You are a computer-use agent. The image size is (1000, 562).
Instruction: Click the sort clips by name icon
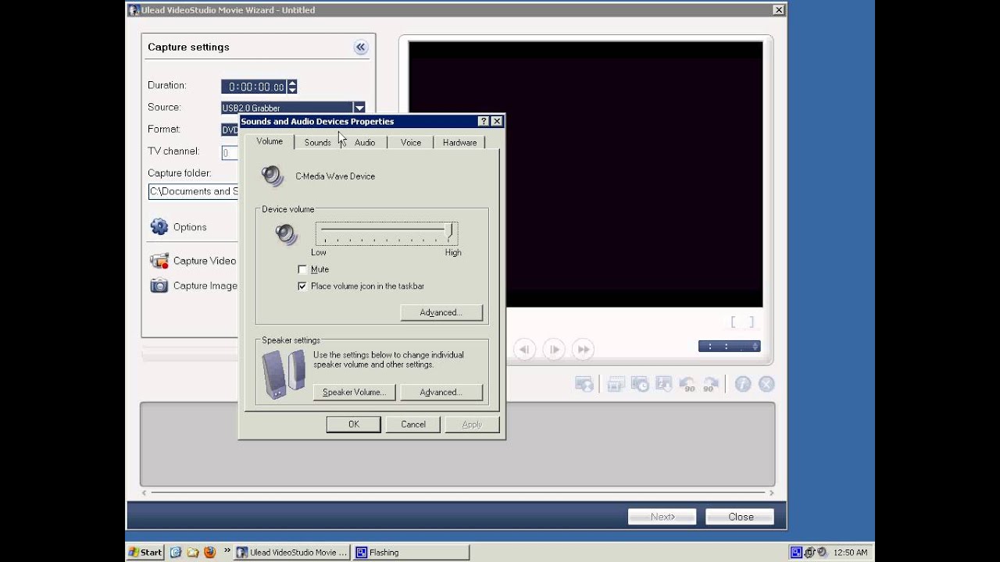click(664, 384)
